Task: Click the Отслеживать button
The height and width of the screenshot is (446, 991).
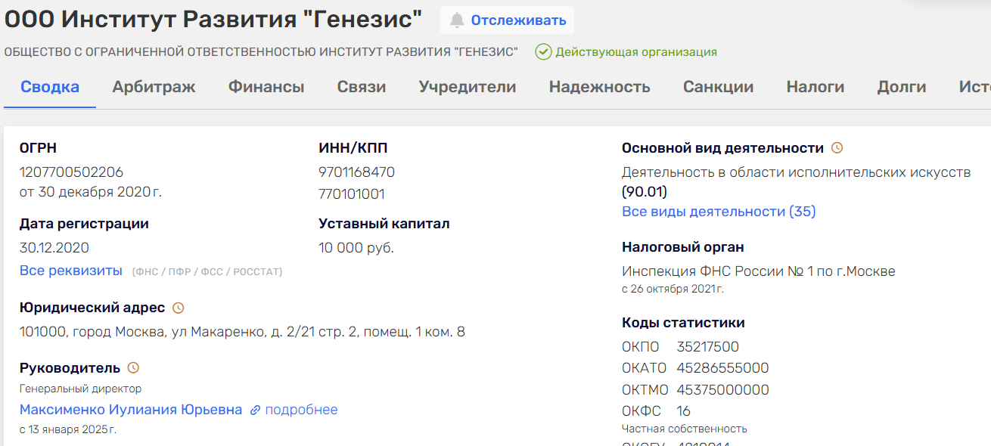Action: point(507,20)
